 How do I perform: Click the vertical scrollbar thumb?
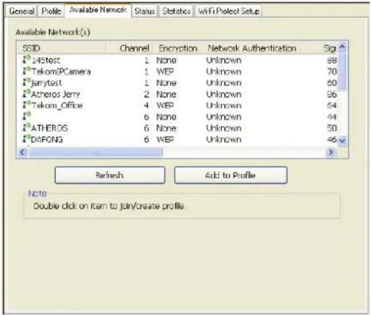coord(342,71)
